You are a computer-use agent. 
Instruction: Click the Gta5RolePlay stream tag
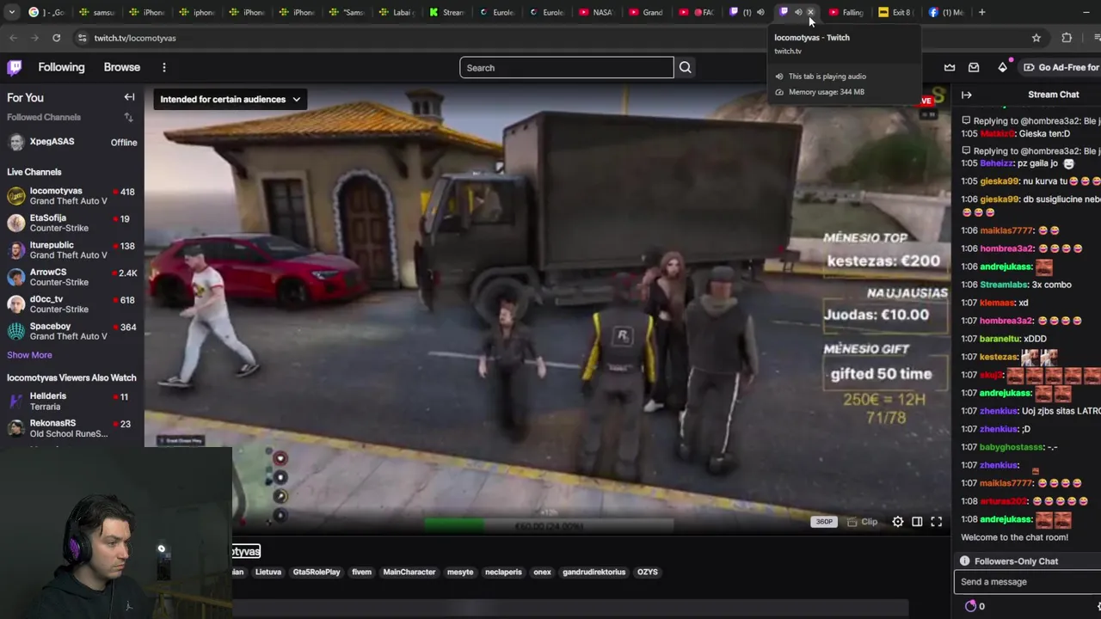click(317, 572)
